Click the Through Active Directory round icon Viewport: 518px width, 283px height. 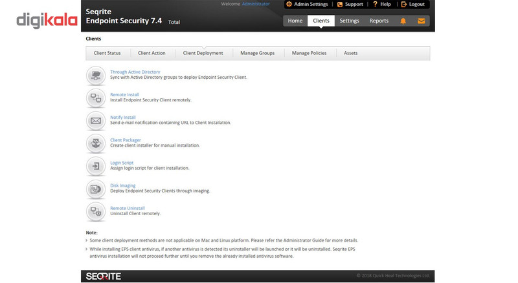point(96,76)
